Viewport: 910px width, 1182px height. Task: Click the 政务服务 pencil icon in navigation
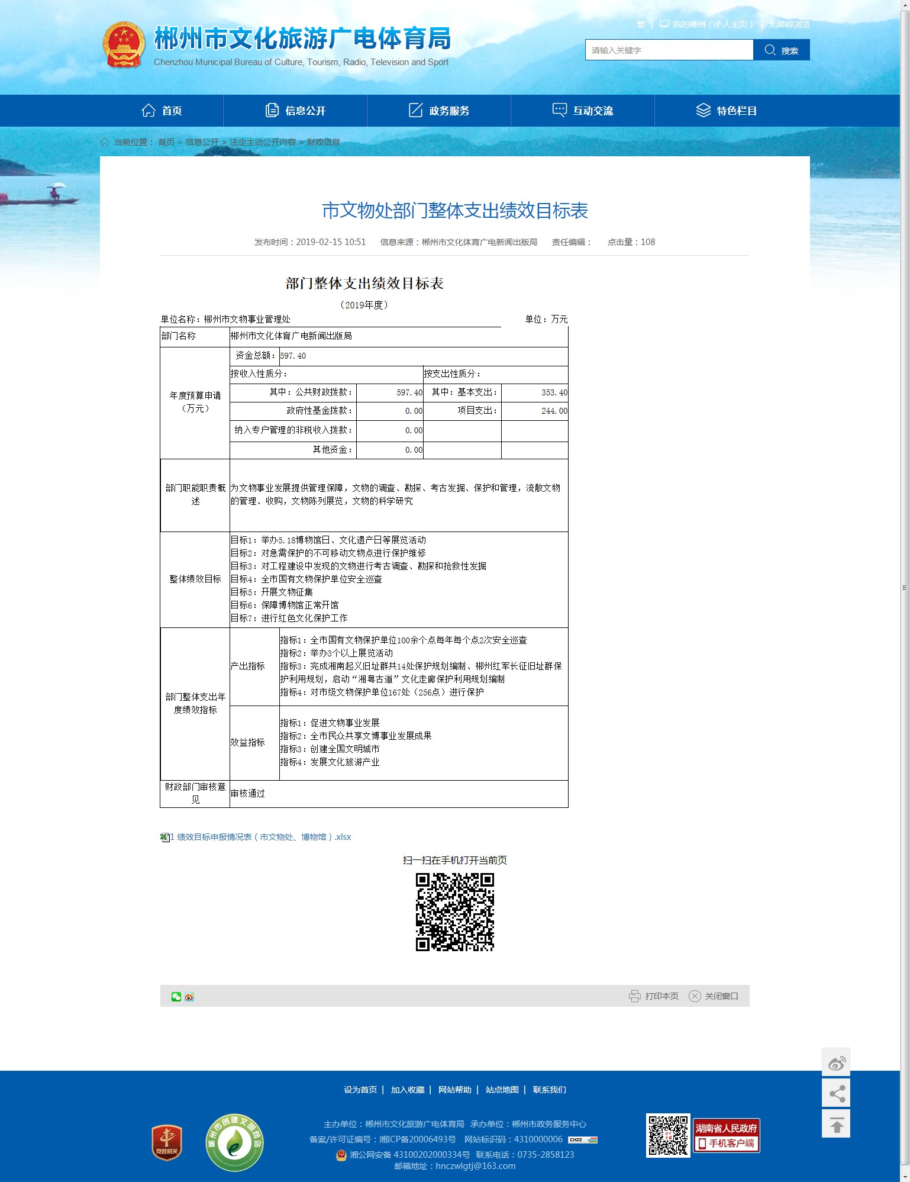tap(416, 110)
